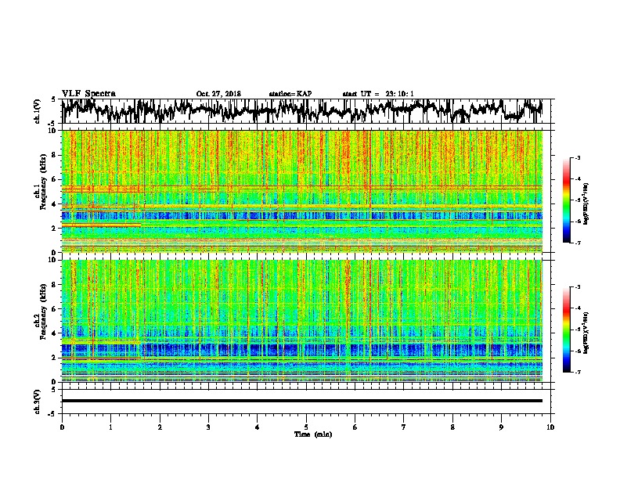Click the ch.1 spectrogram blue band near 3 kHz
Screen dimensions: 620x479
tap(301, 216)
